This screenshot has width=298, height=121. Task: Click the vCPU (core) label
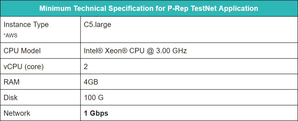coord(24,67)
